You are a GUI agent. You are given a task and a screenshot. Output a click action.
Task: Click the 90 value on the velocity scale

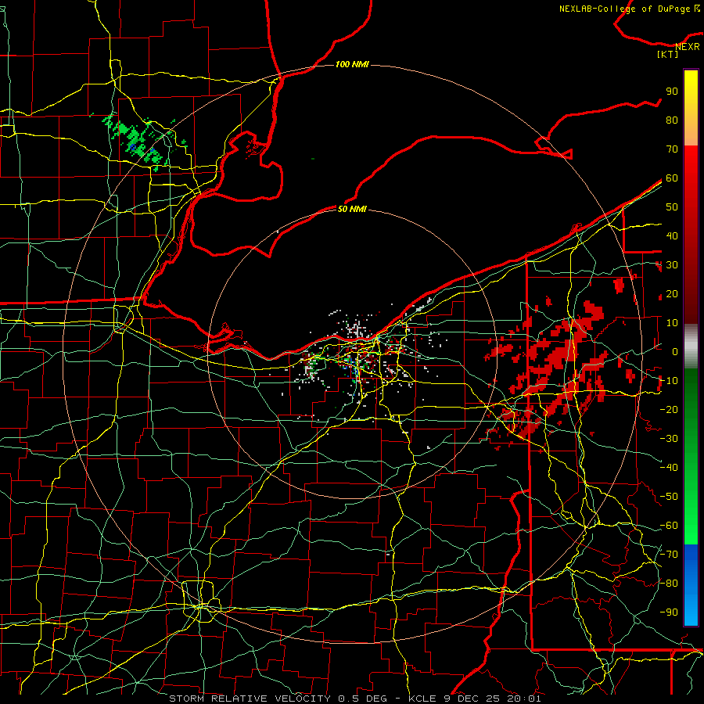coord(672,92)
